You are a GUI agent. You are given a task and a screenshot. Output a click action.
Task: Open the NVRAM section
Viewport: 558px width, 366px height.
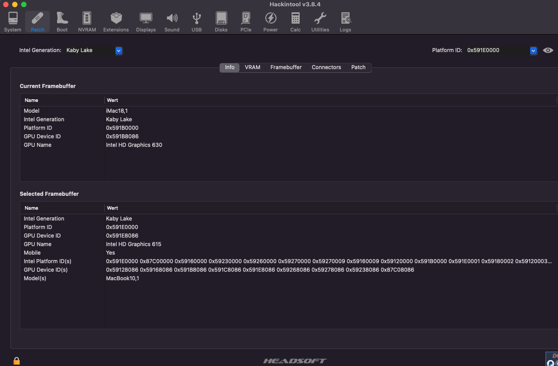(87, 22)
